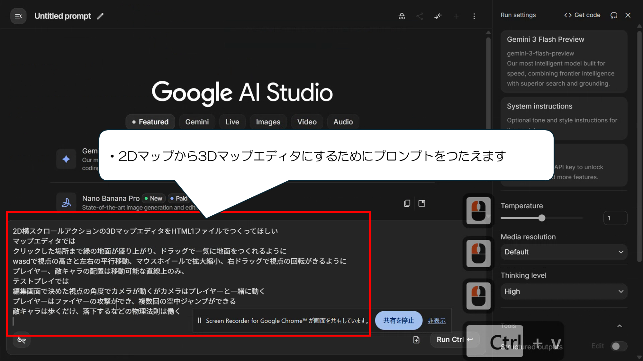Click the 共有を停止 stop sharing button
The height and width of the screenshot is (361, 643).
(398, 320)
